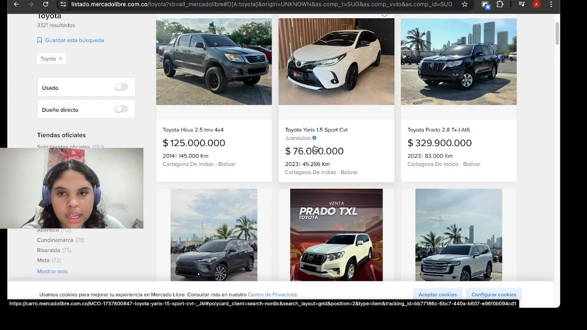
Task: Favorite the Yaris listing with heart icon
Action: (x=384, y=15)
